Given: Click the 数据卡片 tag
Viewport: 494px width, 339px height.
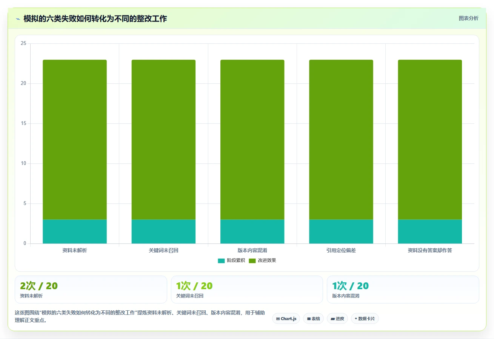Looking at the screenshot, I should [x=365, y=319].
